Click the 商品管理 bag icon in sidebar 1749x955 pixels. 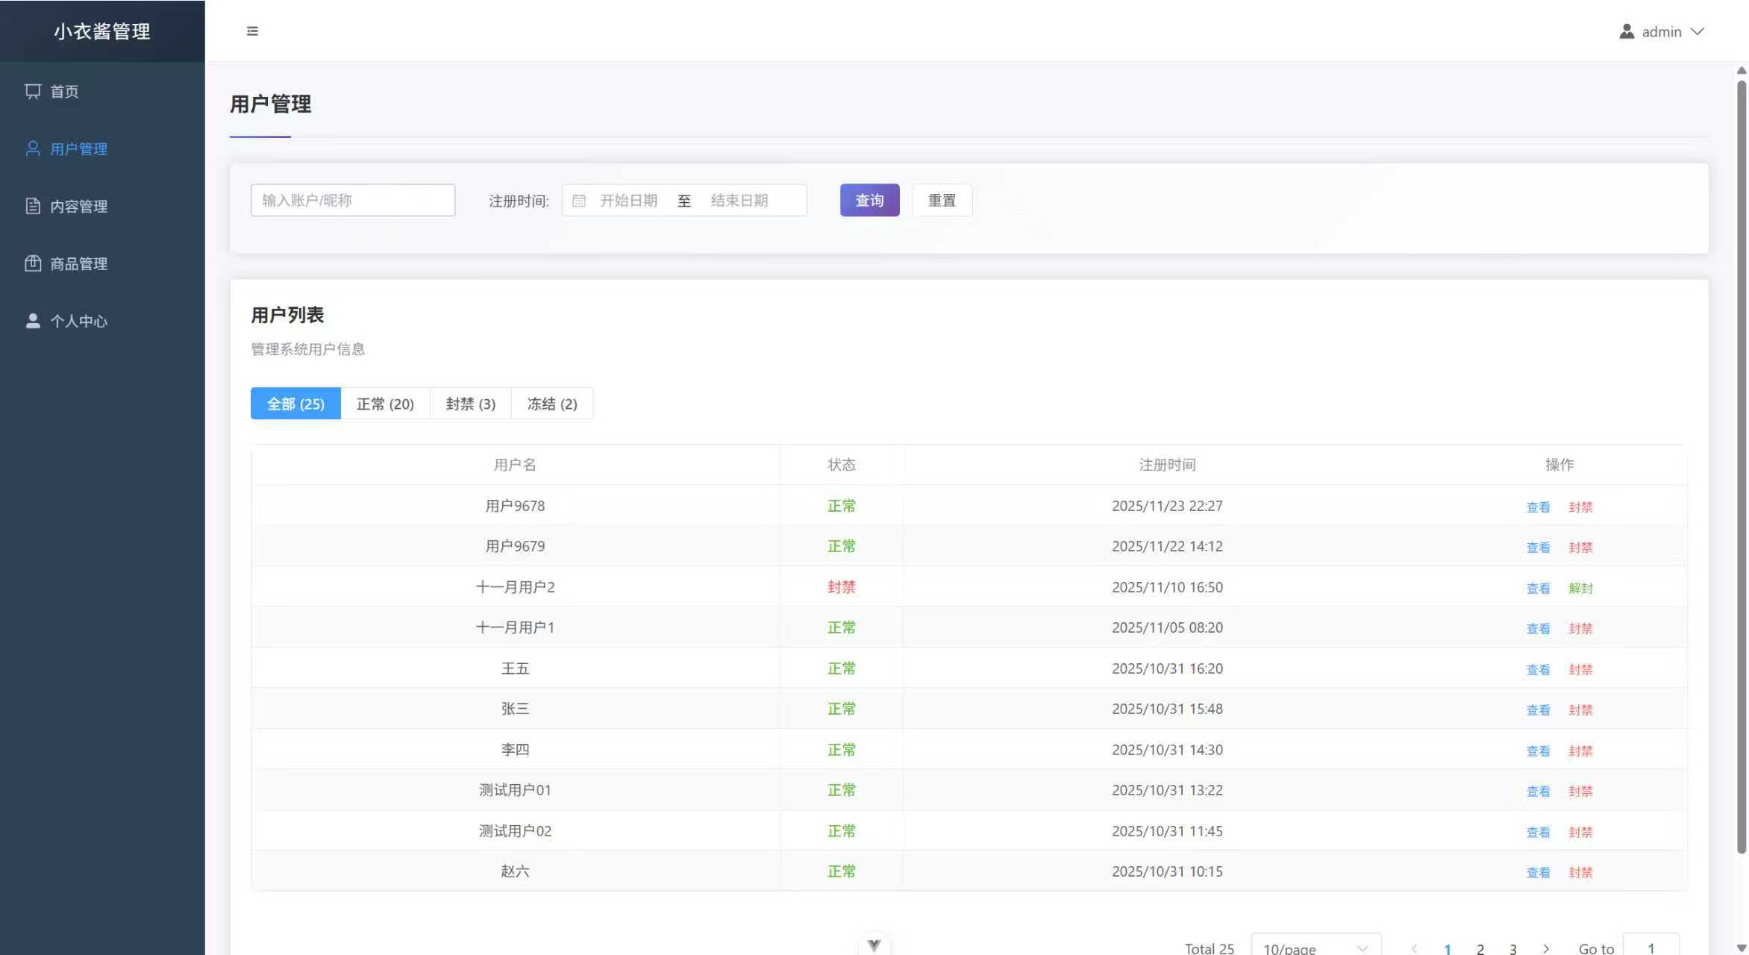(x=33, y=263)
